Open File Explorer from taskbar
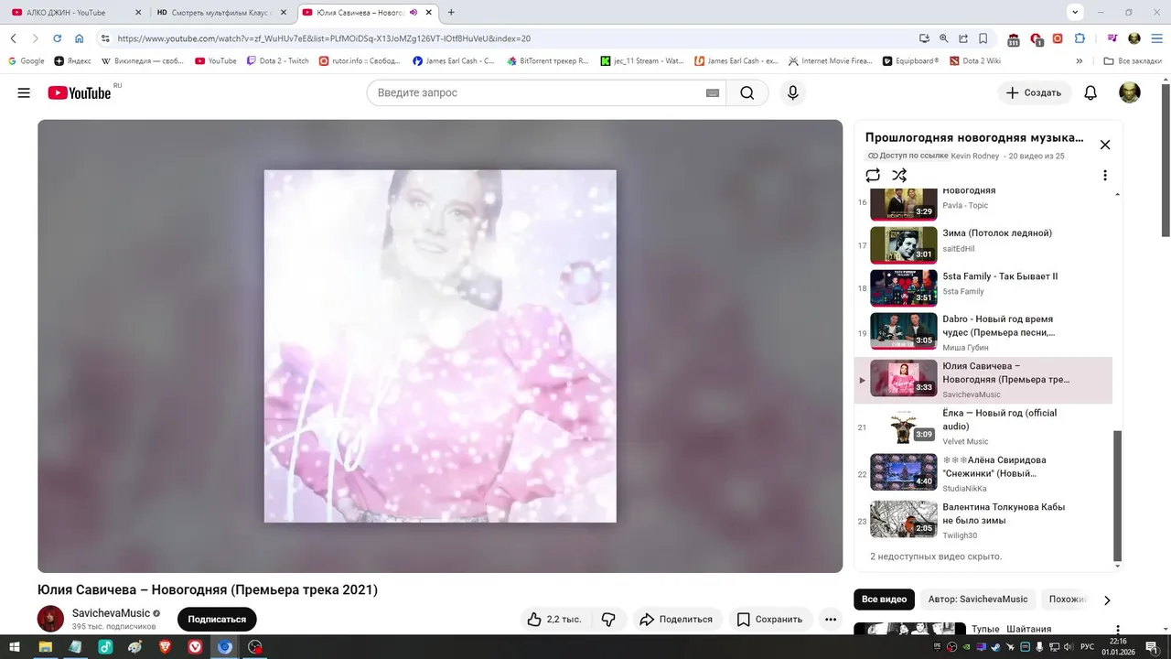 click(x=45, y=646)
